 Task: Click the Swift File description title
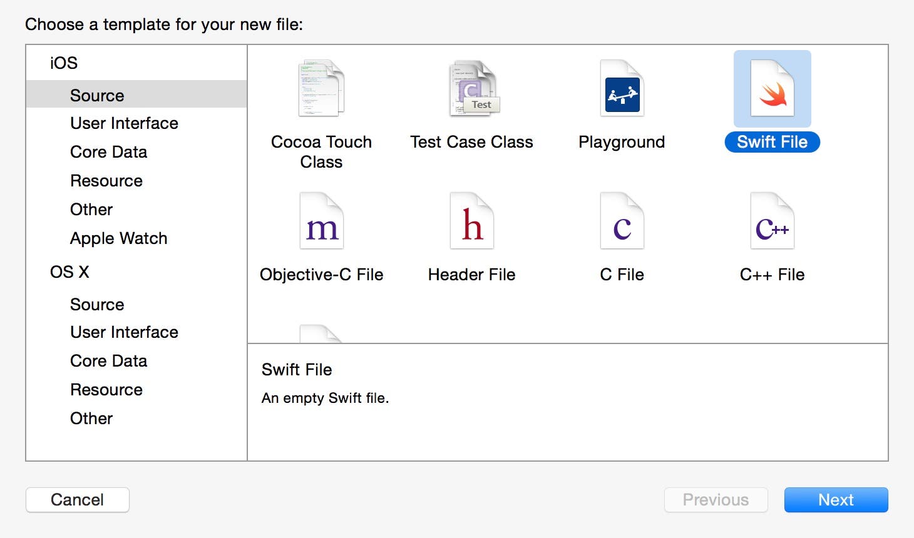tap(297, 370)
